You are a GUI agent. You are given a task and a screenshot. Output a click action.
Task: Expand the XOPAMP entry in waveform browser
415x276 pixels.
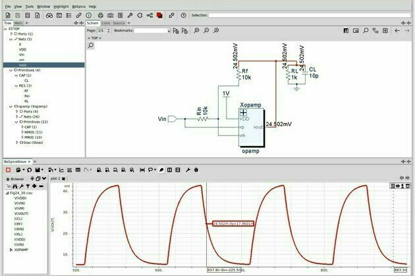11,250
